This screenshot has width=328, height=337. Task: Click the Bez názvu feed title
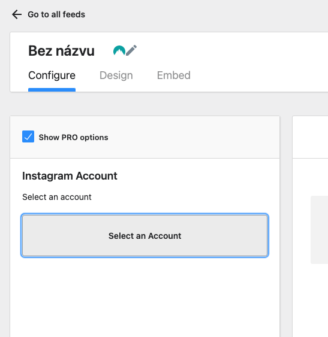pyautogui.click(x=61, y=51)
